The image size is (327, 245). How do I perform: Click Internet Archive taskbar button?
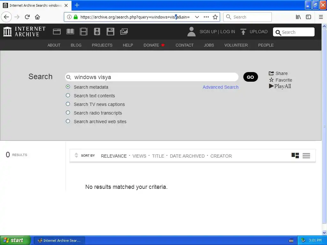pos(59,241)
